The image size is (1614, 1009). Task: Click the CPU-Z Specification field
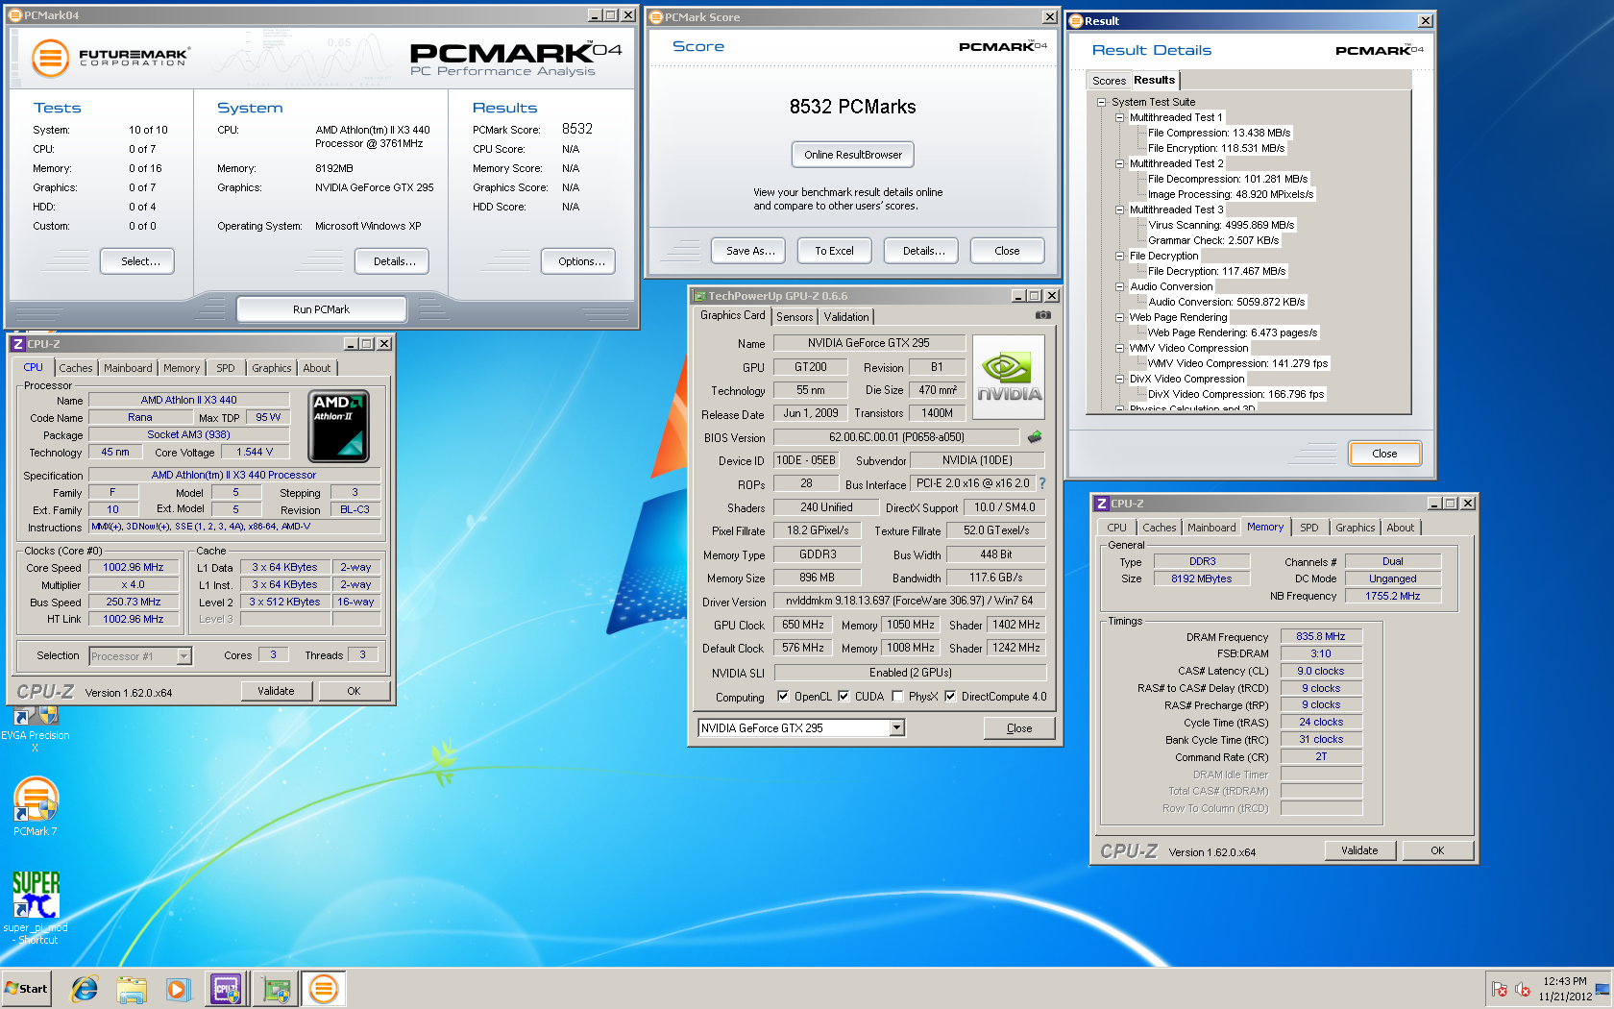click(x=233, y=475)
